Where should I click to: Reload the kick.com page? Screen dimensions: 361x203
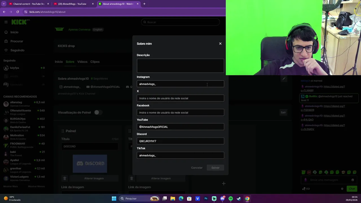click(x=17, y=12)
